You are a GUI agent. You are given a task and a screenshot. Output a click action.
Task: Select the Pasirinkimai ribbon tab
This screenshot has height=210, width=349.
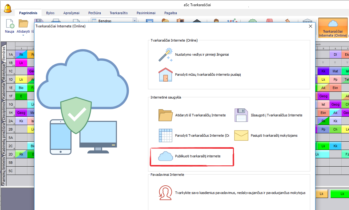(146, 13)
